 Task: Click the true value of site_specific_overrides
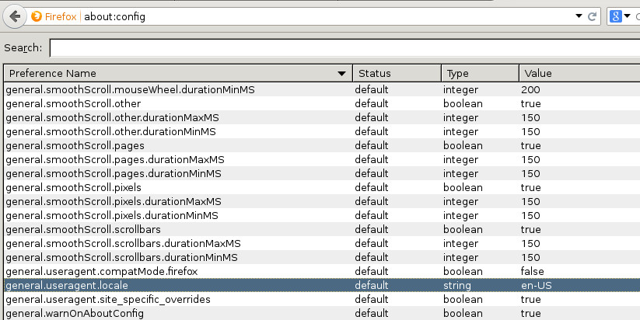click(x=530, y=299)
